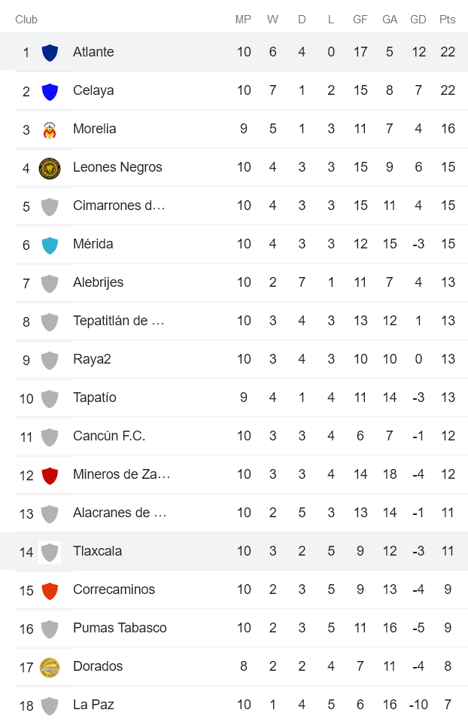468x728 pixels.
Task: Click the Tapatío club name
Action: (x=94, y=398)
